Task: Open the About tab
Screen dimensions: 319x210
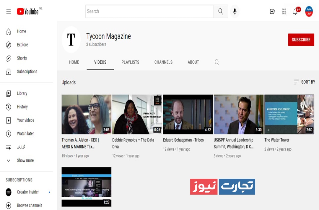Action: click(x=193, y=62)
